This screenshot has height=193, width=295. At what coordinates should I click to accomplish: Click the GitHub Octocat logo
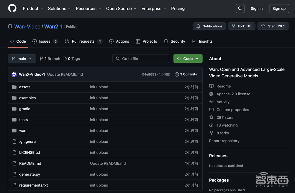[12, 9]
